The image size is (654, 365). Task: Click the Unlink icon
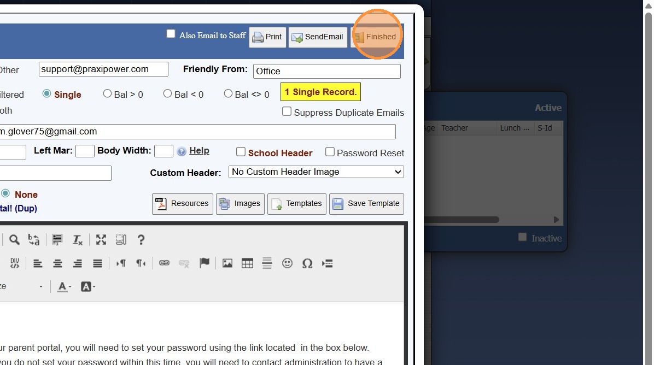tap(184, 263)
